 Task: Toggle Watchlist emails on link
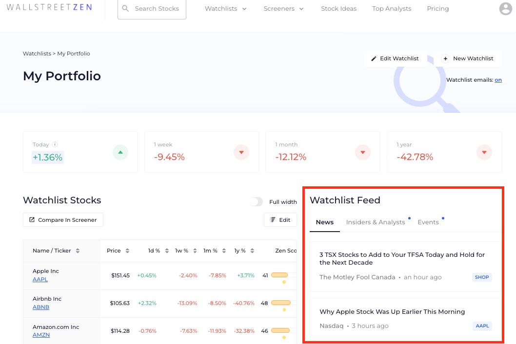tap(498, 80)
